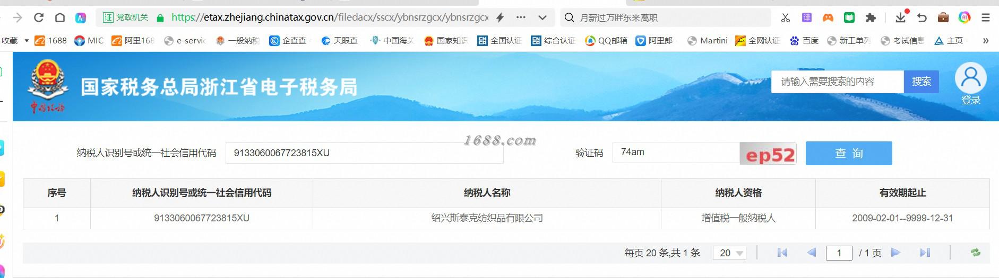Open the Martini bookmark
The height and width of the screenshot is (278, 999).
(x=707, y=41)
